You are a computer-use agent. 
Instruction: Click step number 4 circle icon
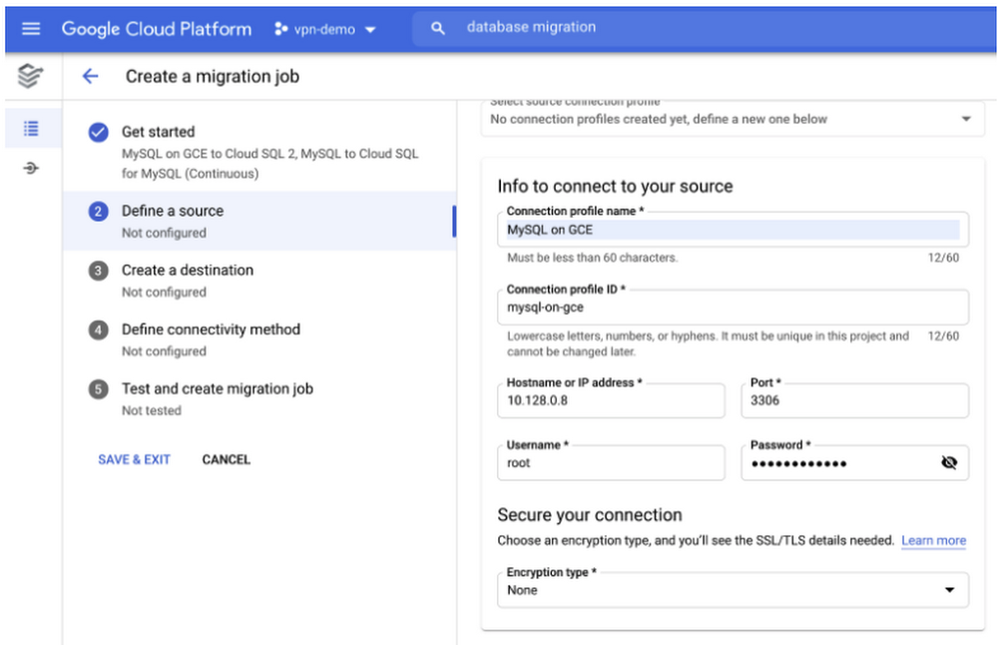98,329
